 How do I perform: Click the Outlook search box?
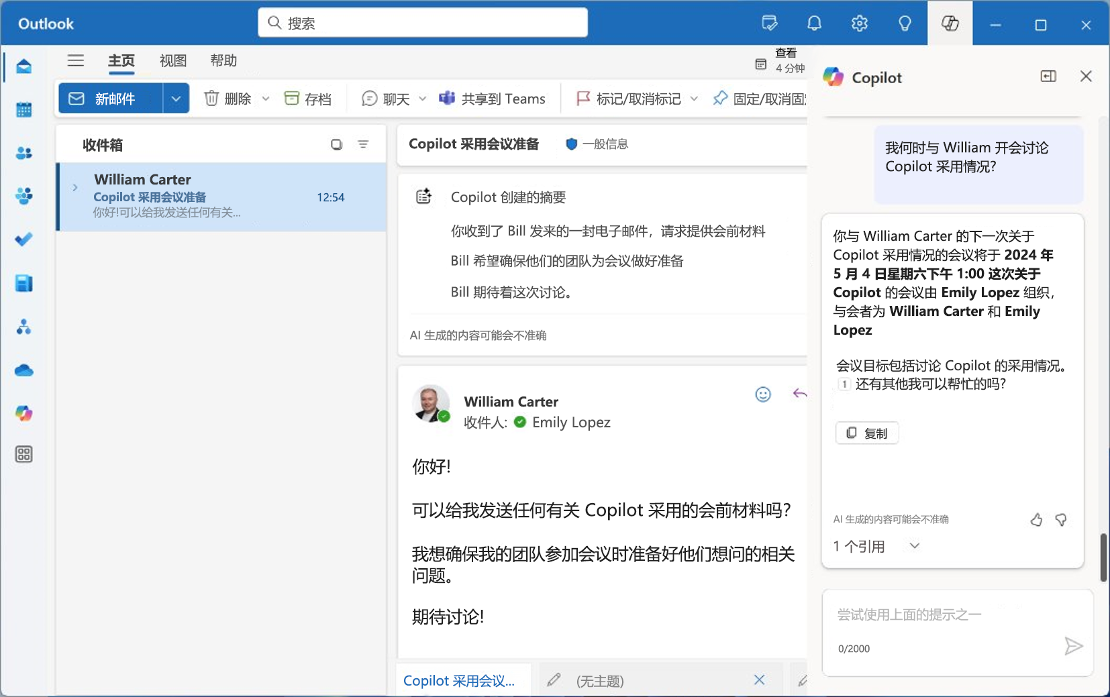[423, 23]
